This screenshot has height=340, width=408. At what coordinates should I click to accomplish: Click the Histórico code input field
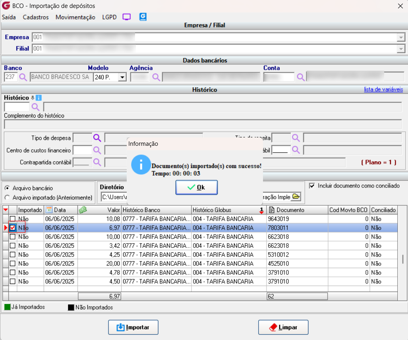pos(17,107)
